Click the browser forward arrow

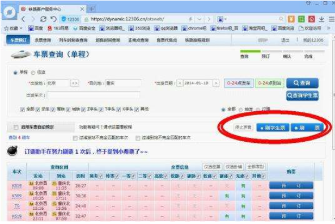pyautogui.click(x=33, y=19)
